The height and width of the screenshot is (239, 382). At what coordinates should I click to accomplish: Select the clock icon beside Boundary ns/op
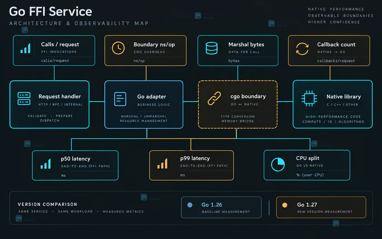click(118, 48)
